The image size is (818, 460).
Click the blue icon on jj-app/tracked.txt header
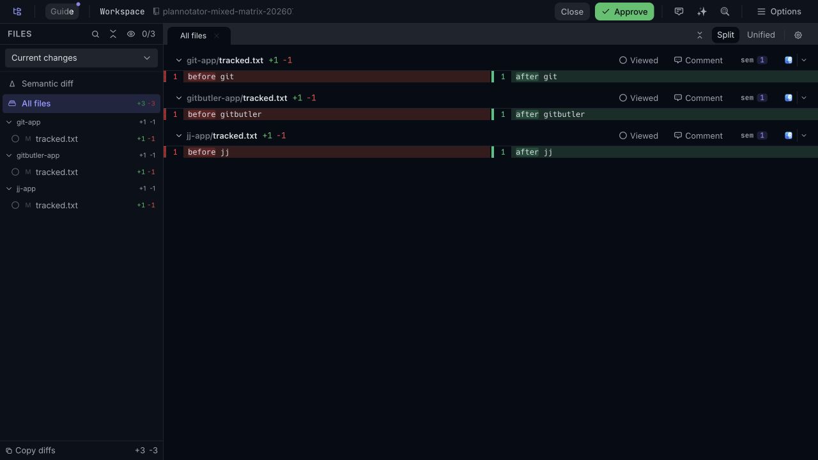(x=789, y=135)
